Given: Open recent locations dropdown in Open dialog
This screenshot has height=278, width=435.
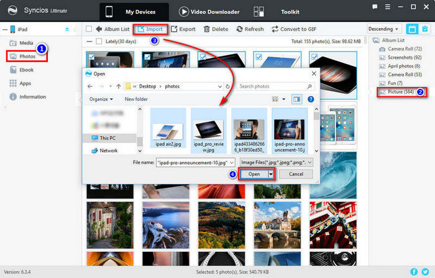Looking at the screenshot, I should [111, 86].
